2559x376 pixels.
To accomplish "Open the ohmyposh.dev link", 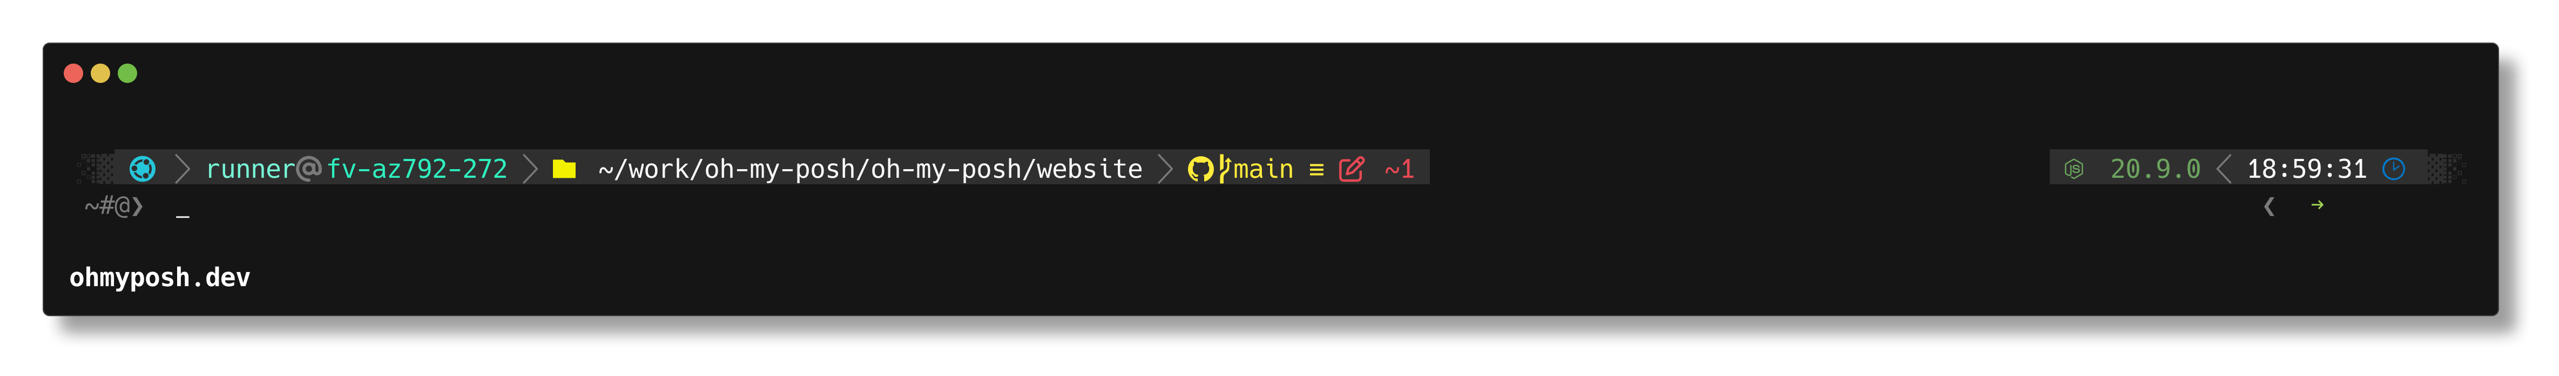I will click(x=160, y=278).
